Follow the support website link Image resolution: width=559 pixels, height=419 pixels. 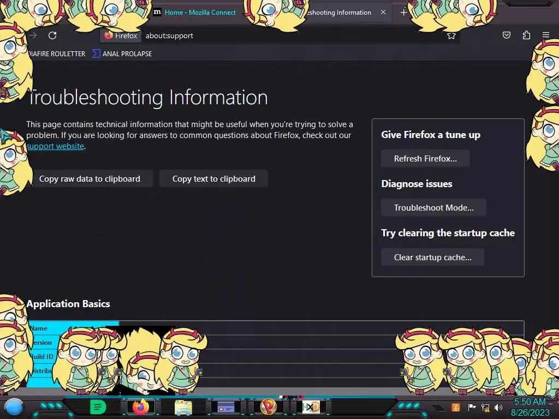[x=55, y=146]
